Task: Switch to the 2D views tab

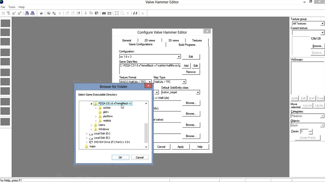Action: [x=150, y=40]
